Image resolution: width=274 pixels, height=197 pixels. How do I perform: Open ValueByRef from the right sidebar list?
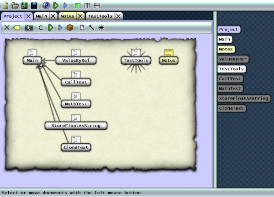[233, 59]
